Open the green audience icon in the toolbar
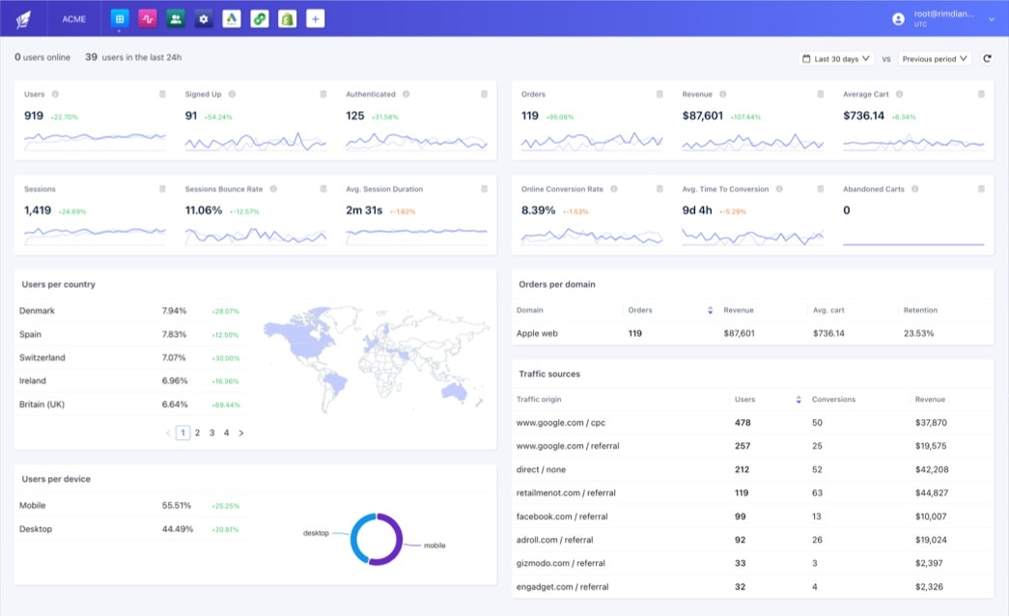Viewport: 1009px width, 616px height. click(x=174, y=17)
